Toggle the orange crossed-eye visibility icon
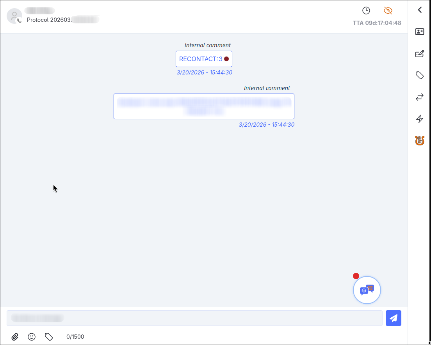 [x=388, y=11]
